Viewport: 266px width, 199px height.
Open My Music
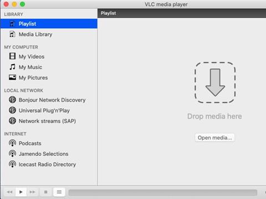pos(49,67)
